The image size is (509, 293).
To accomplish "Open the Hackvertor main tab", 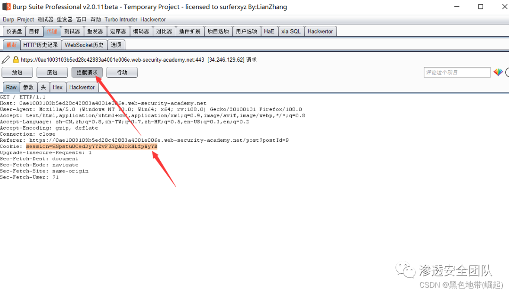I will pyautogui.click(x=320, y=32).
